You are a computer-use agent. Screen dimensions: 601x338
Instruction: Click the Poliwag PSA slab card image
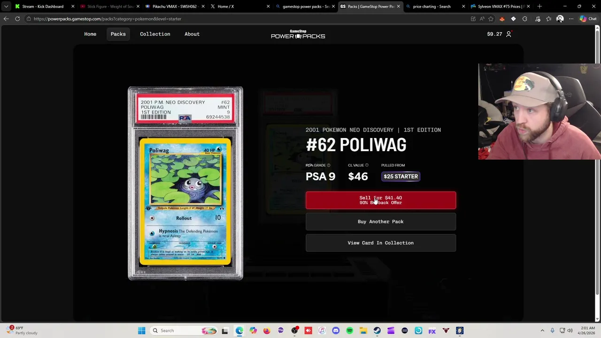[185, 184]
